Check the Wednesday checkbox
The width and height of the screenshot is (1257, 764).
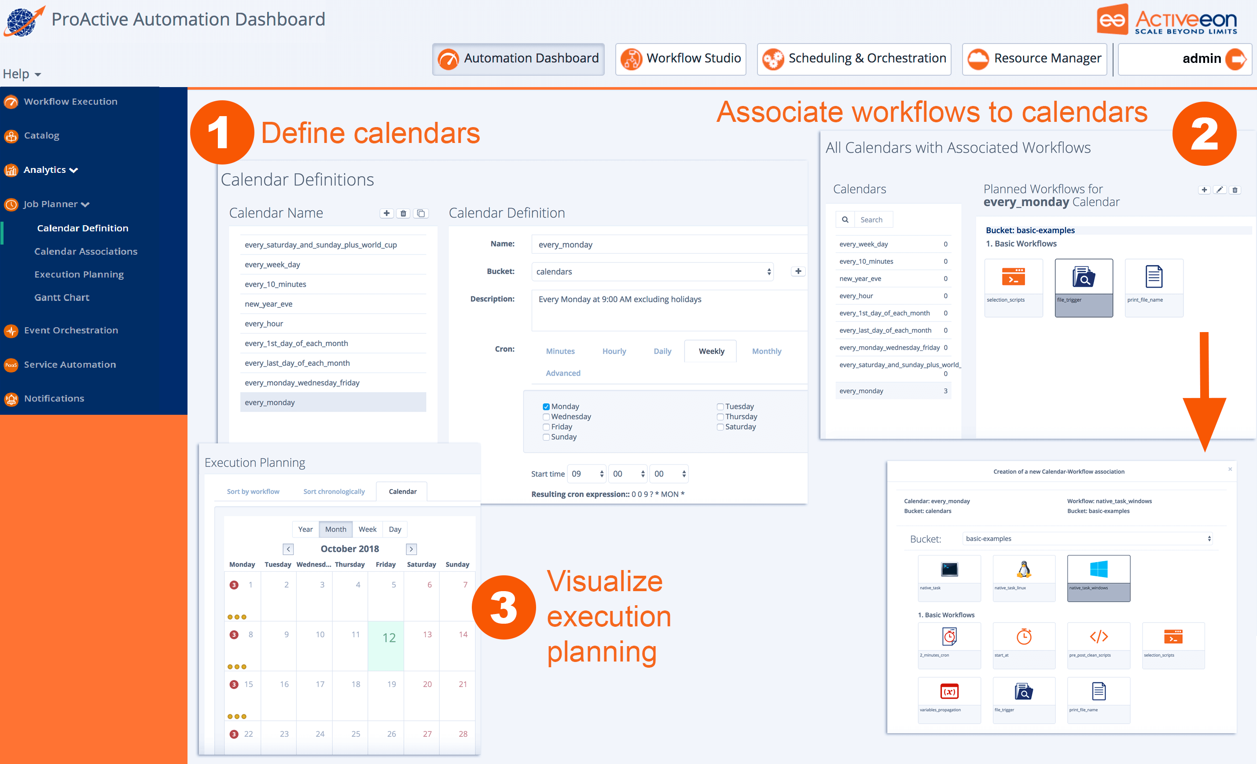(546, 417)
